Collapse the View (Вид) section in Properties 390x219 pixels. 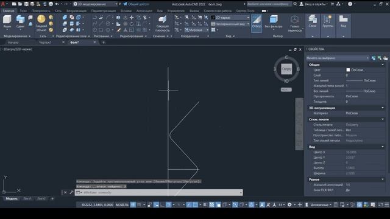[383, 147]
